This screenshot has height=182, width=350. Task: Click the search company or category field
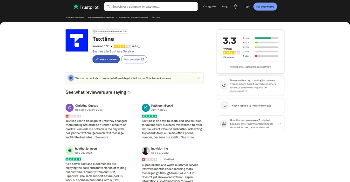pos(151,6)
